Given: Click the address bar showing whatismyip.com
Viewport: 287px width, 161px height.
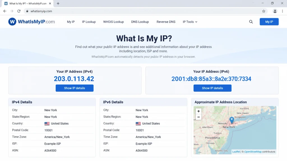Looking at the screenshot, I should [145, 11].
